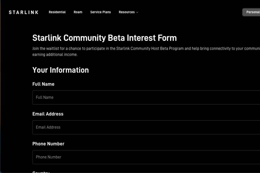Go to the Roam page
The height and width of the screenshot is (173, 260).
click(x=78, y=12)
